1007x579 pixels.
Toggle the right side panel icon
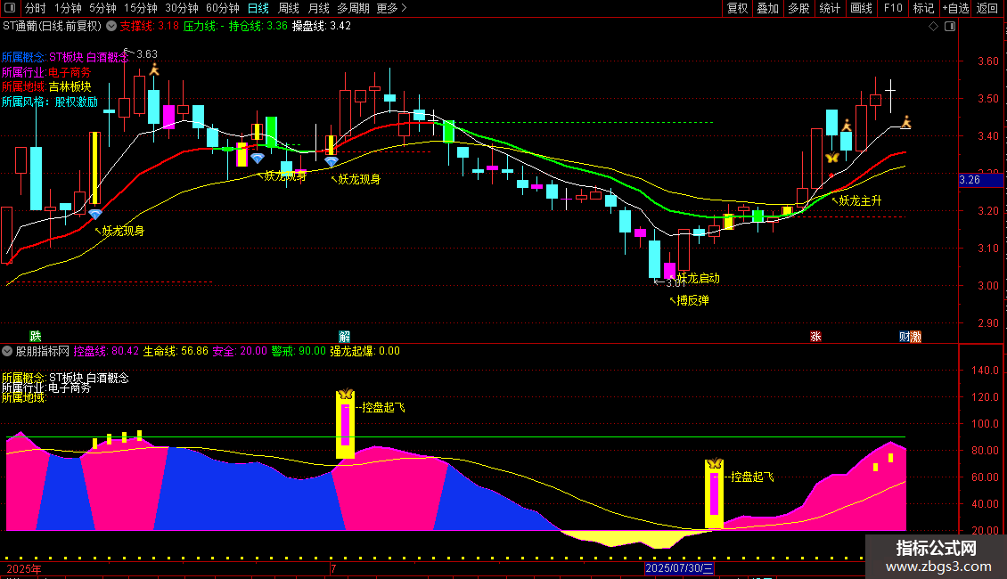[950, 27]
